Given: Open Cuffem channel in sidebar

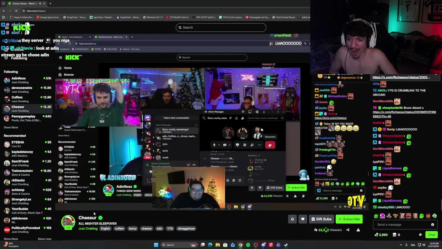Looking at the screenshot, I should point(28,99).
